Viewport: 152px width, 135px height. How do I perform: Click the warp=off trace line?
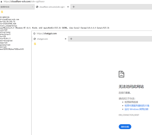pyautogui.click(x=4, y=43)
